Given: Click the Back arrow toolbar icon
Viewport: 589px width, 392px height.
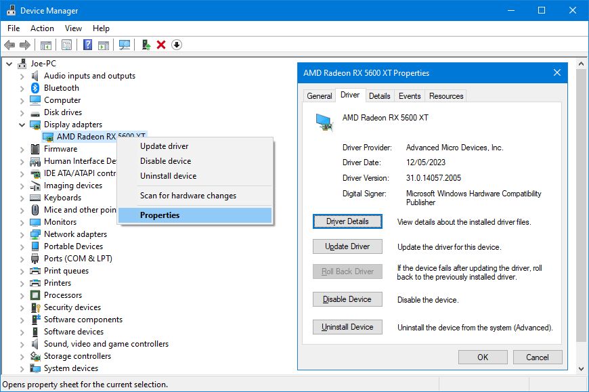Looking at the screenshot, I should click(x=9, y=45).
